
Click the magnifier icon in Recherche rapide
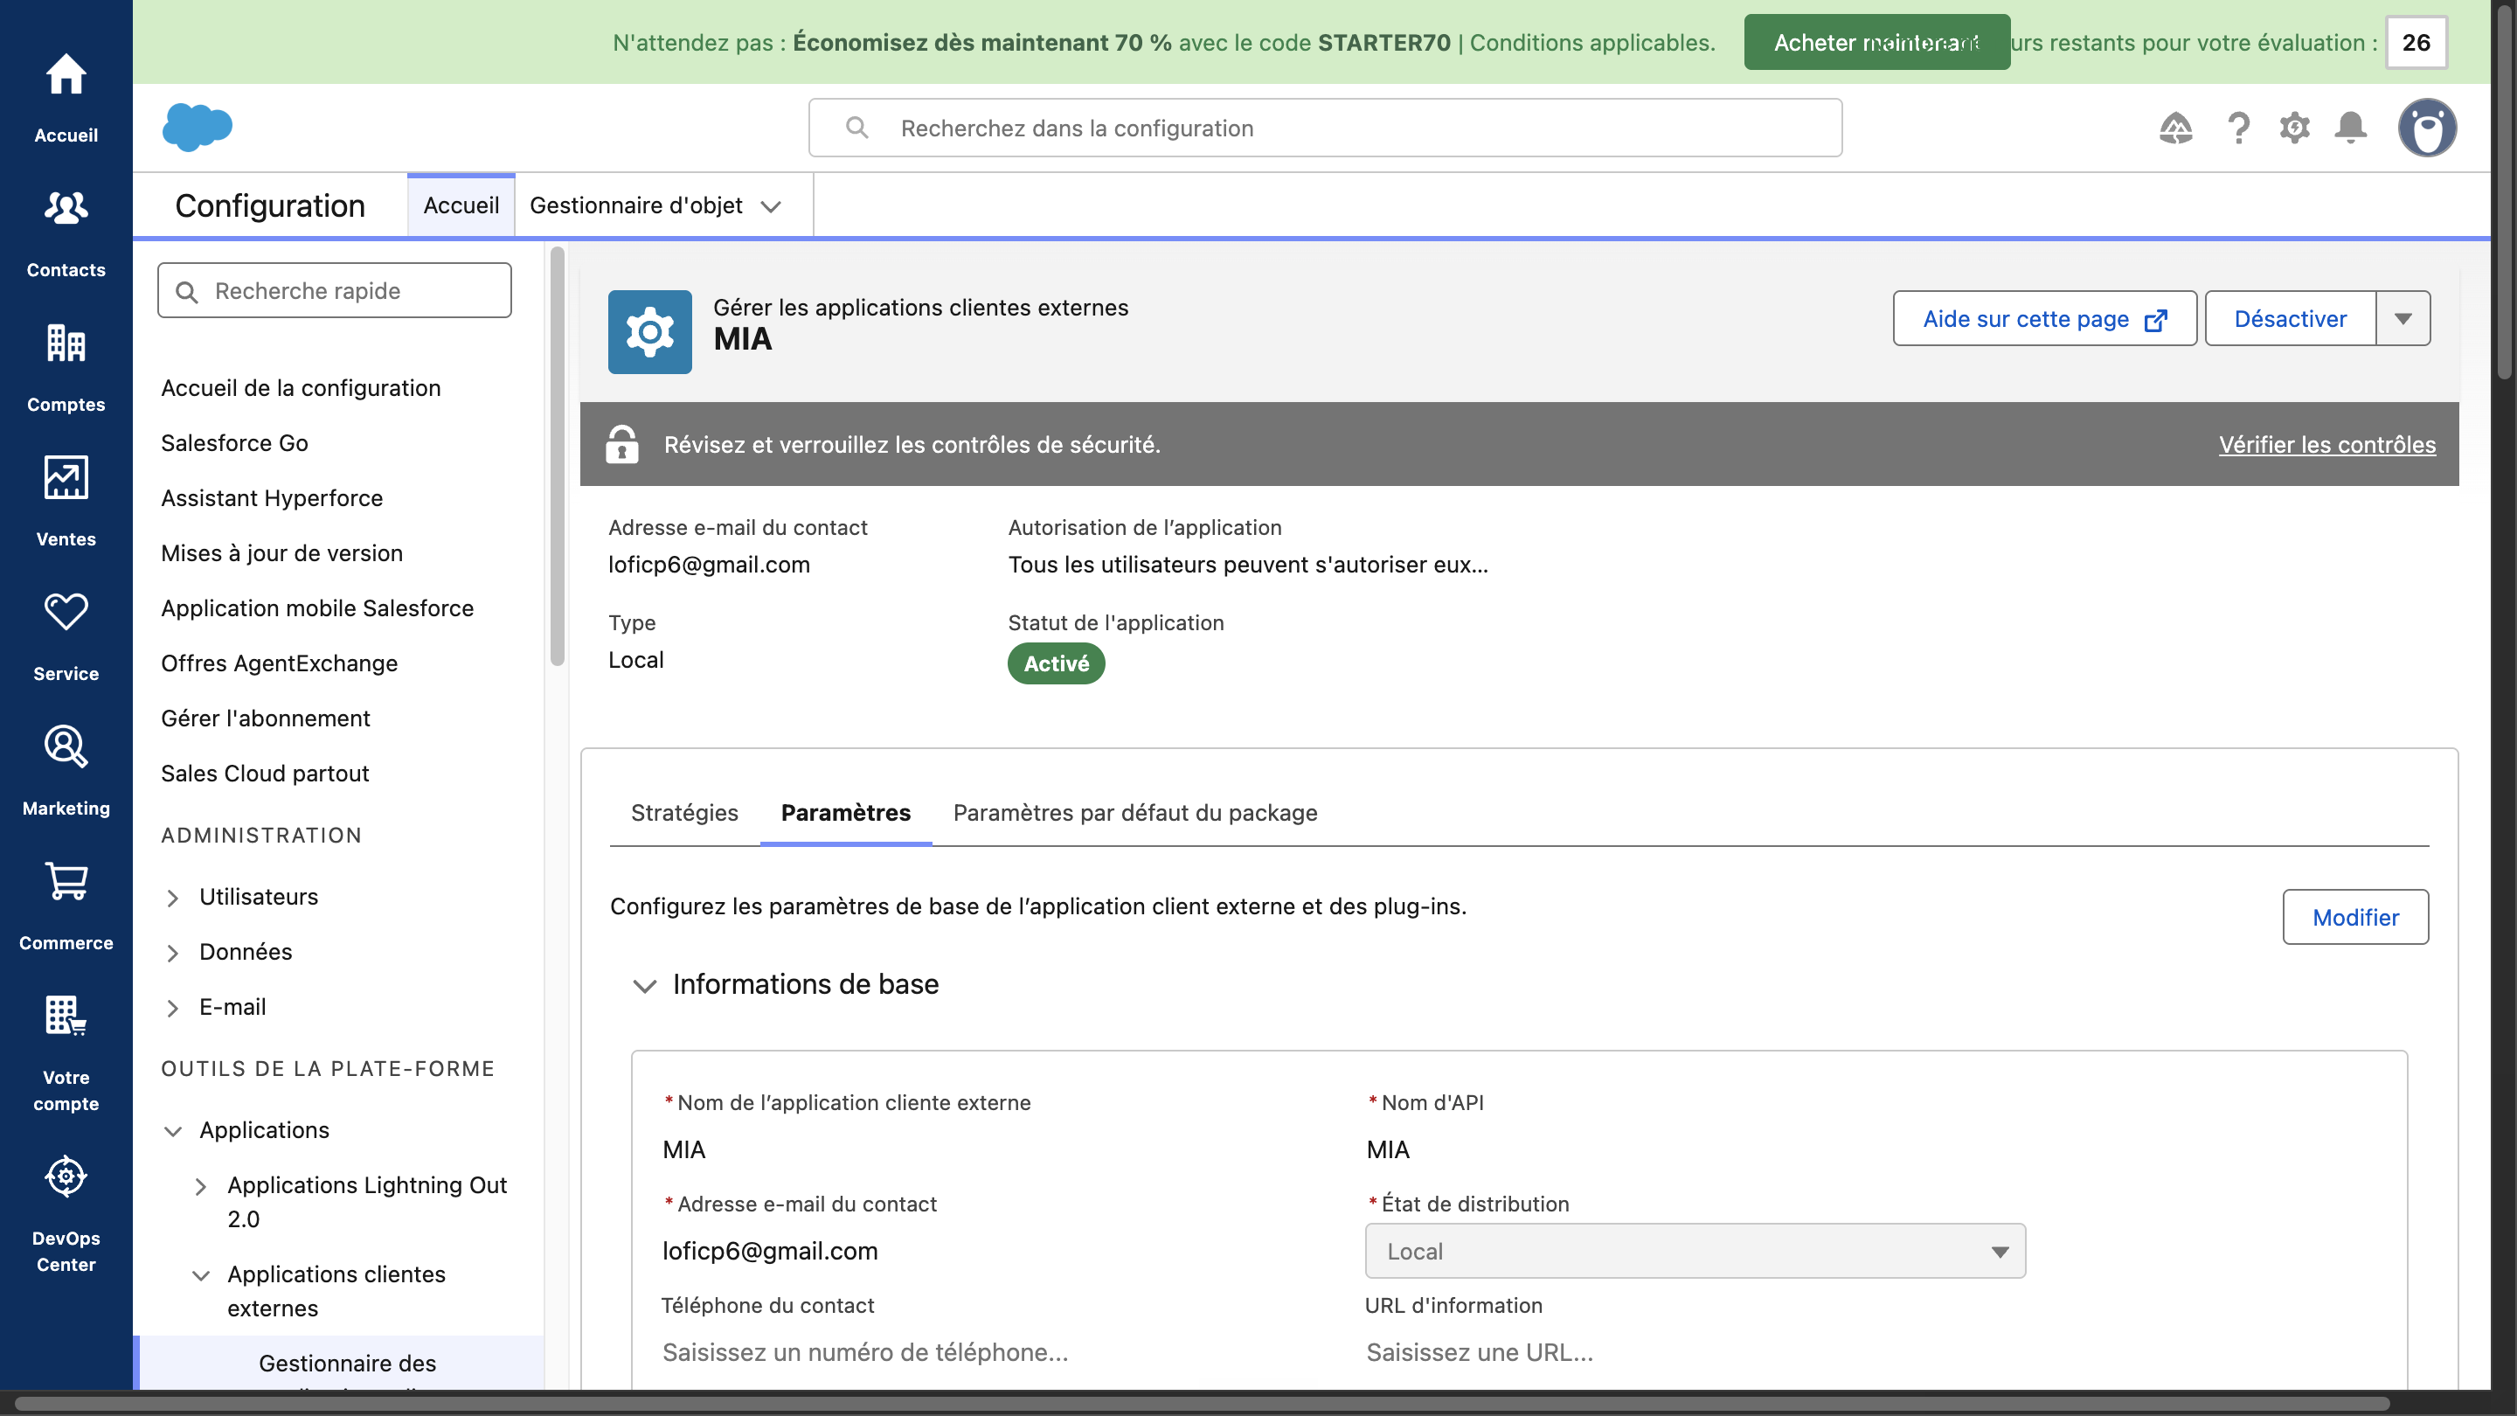pos(187,292)
